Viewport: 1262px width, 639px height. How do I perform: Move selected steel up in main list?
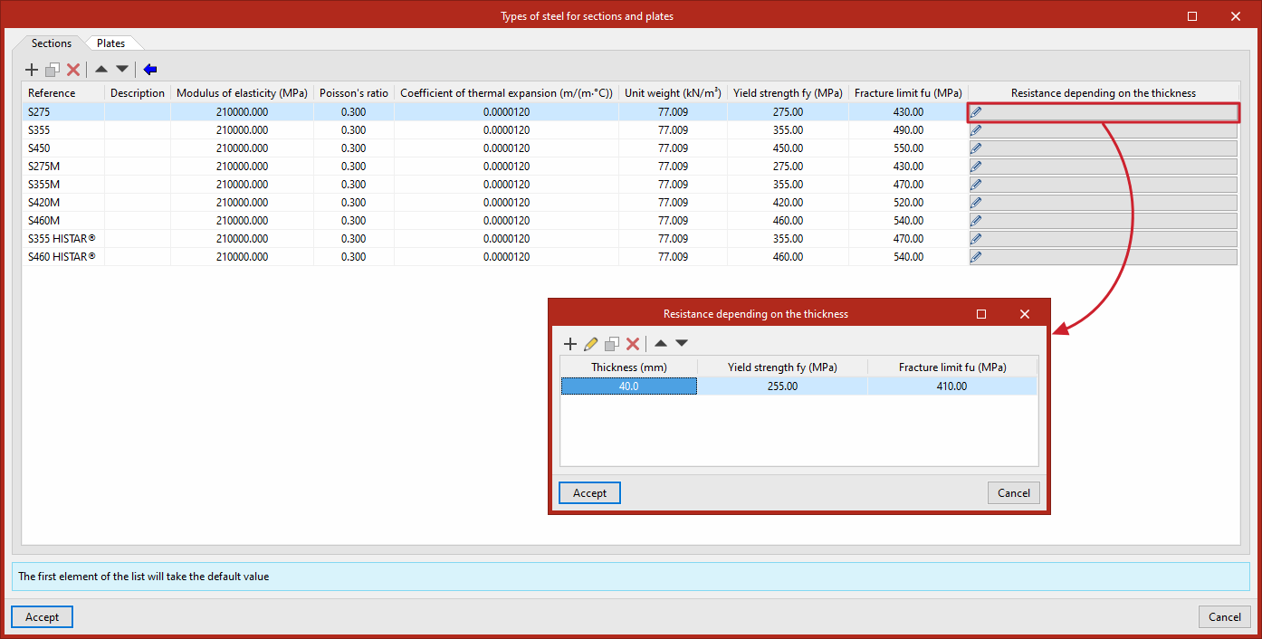[101, 69]
